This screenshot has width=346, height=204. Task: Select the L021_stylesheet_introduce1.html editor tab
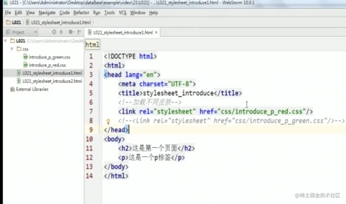tap(123, 32)
